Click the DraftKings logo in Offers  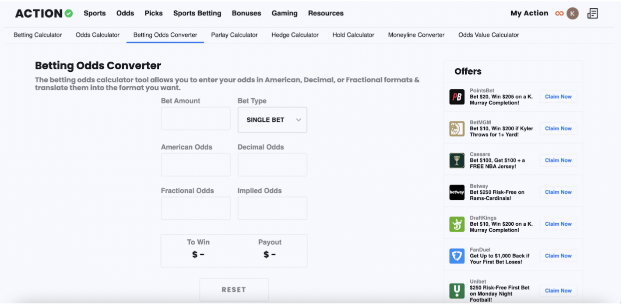[457, 224]
